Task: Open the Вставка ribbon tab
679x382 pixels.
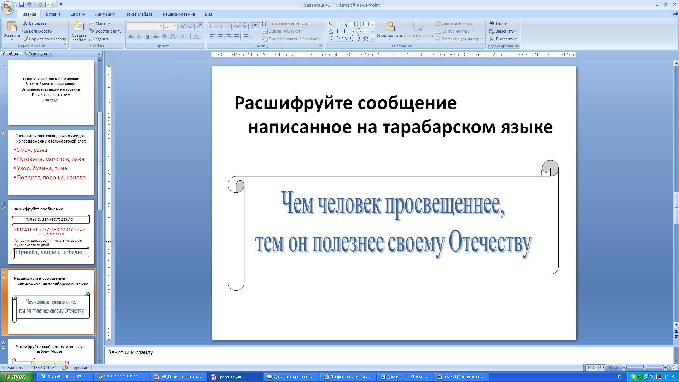Action: coord(53,14)
